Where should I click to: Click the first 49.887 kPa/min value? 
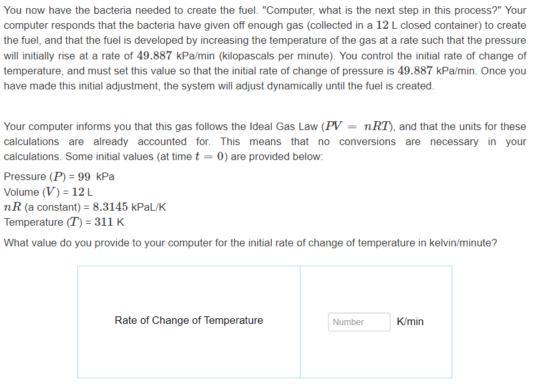(x=176, y=56)
